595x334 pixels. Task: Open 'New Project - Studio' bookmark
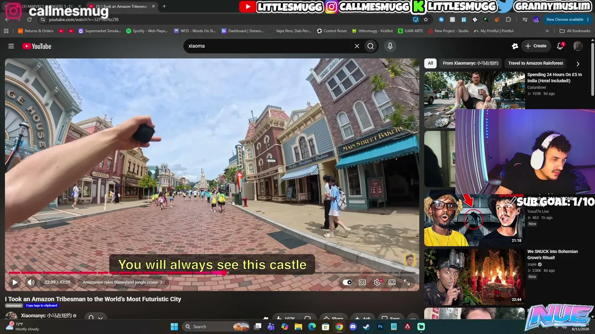(448, 31)
